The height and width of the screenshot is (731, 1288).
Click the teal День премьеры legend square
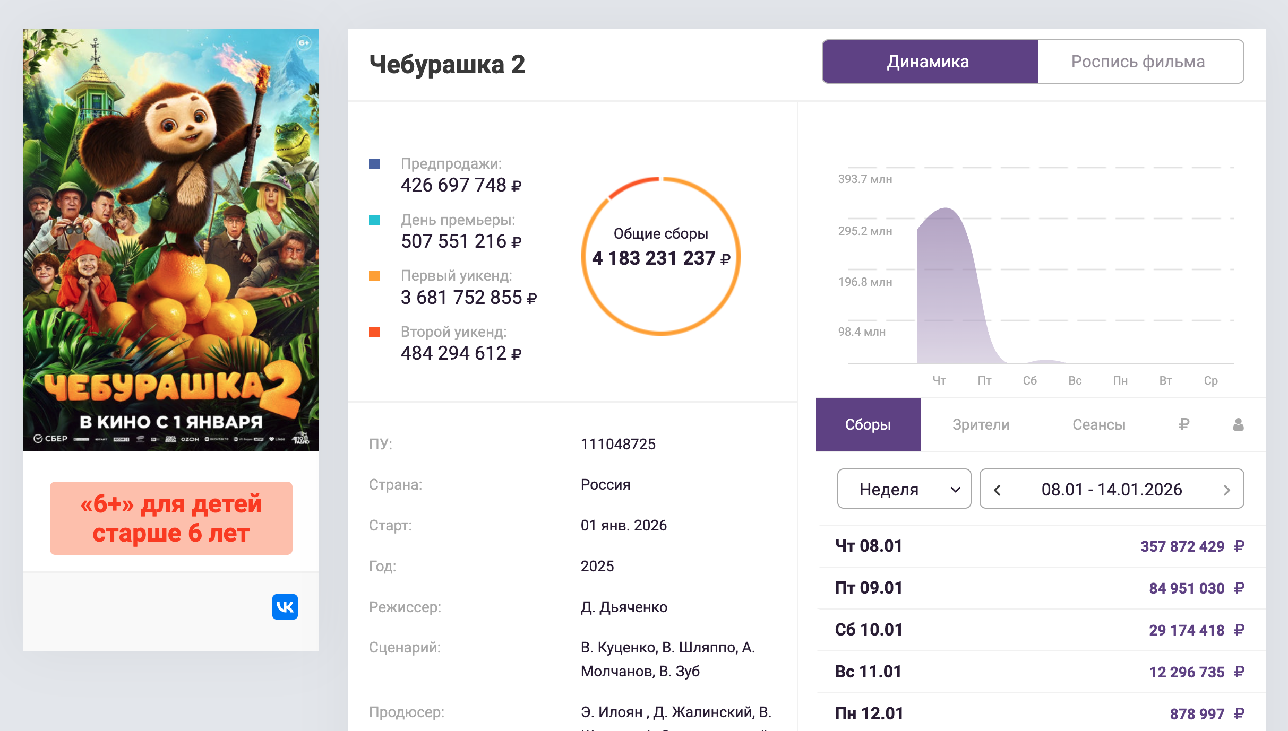click(374, 220)
